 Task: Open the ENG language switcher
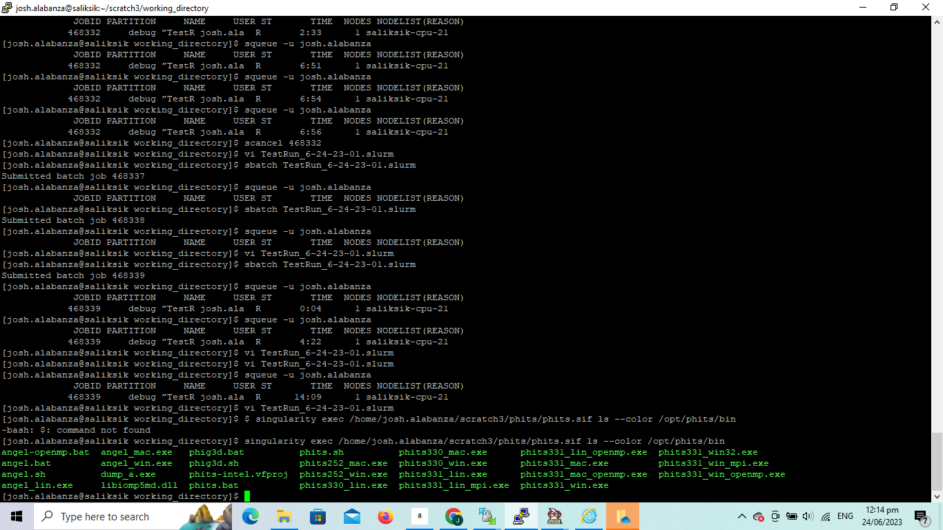pos(845,516)
